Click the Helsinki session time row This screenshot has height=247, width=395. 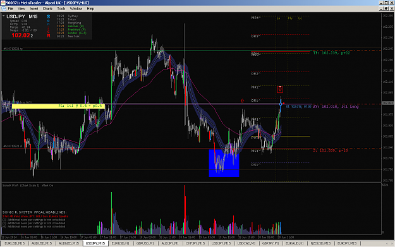(71, 26)
